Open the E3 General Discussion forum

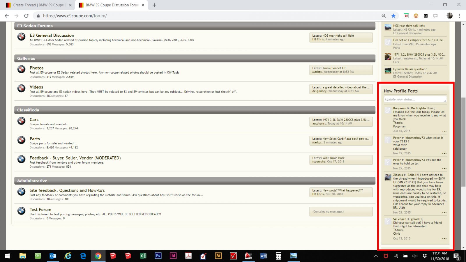click(52, 35)
